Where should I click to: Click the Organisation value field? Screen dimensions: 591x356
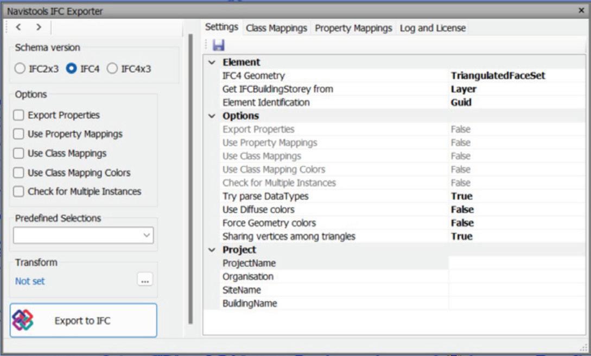point(516,276)
